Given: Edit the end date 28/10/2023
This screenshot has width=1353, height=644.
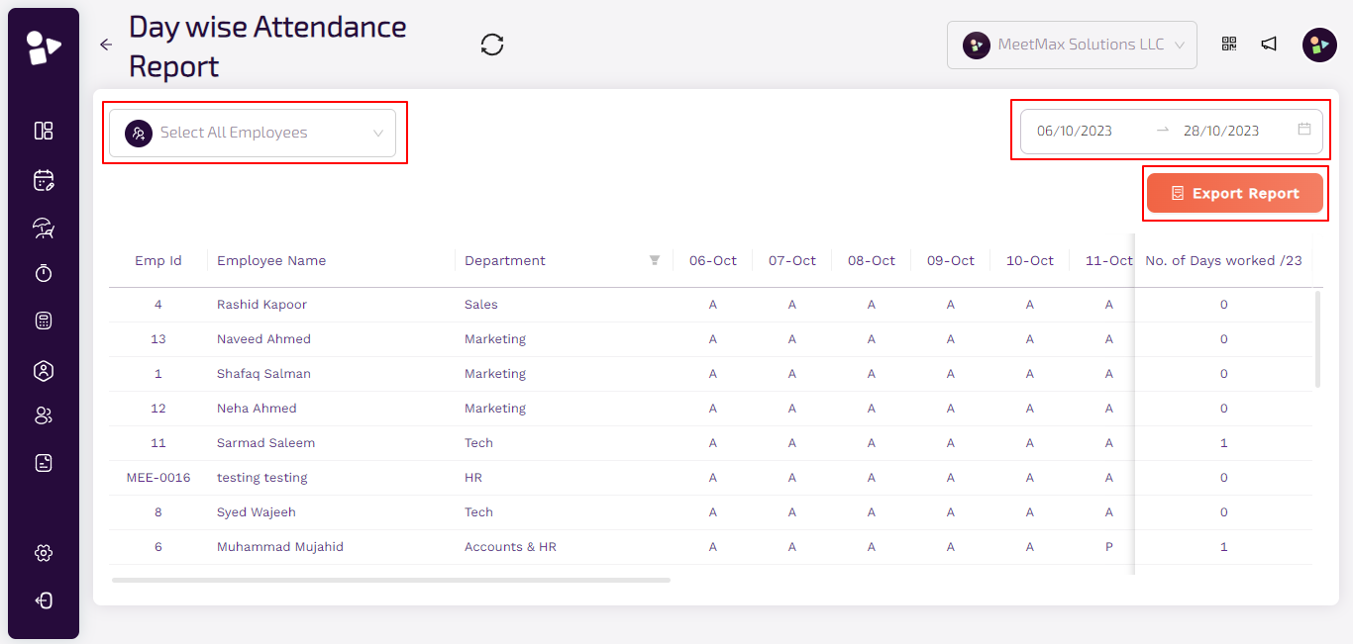Looking at the screenshot, I should 1221,131.
